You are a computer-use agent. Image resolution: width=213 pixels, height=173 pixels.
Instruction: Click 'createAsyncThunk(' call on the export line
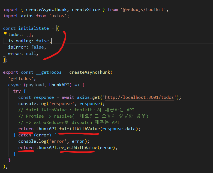(91, 72)
